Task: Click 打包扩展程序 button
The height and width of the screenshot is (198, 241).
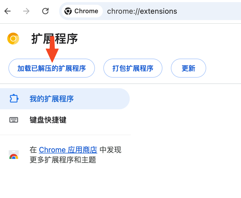Action: point(133,68)
